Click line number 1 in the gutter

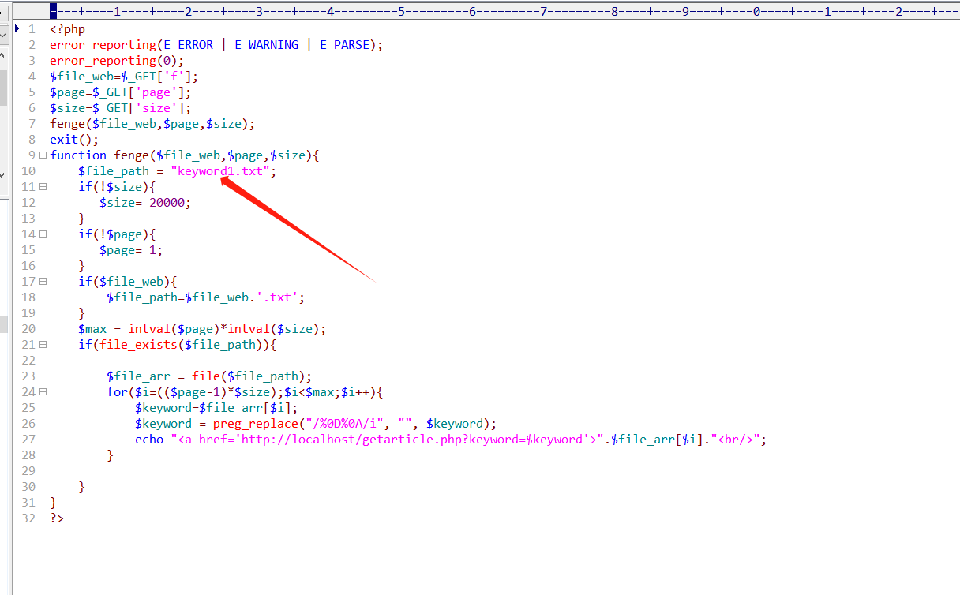(32, 29)
